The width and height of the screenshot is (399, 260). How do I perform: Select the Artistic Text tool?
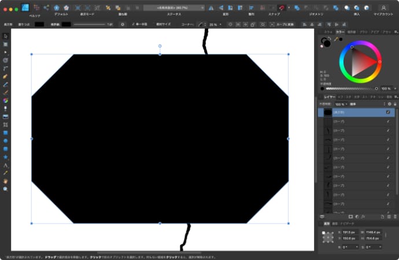(5, 165)
